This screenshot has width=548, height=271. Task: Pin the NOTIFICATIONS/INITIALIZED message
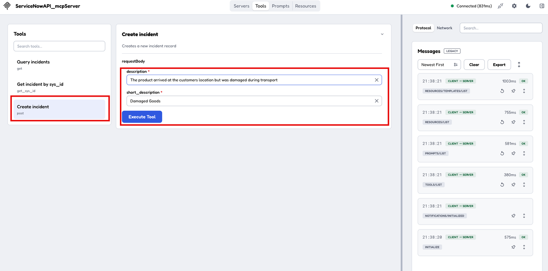click(x=513, y=216)
